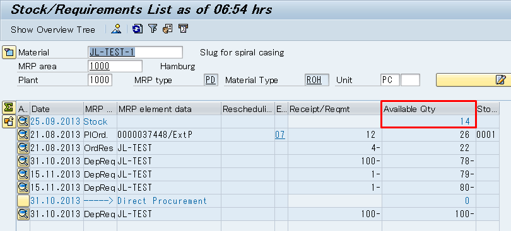
Task: Click Material Type value ROH
Action: click(x=317, y=80)
